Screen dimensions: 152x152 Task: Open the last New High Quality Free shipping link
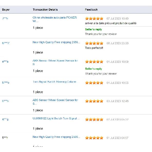point(56,137)
